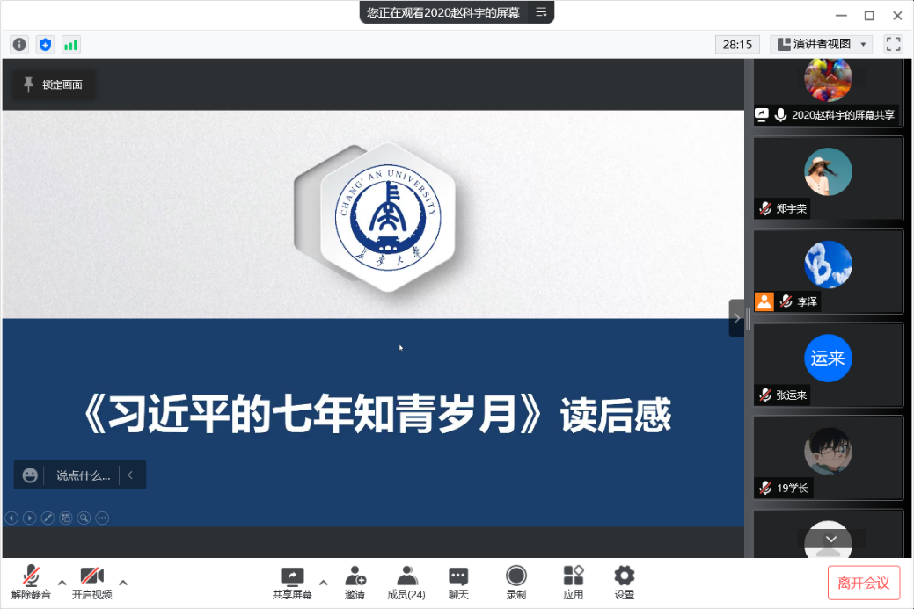
Task: Check the green network signal icon
Action: pos(70,44)
